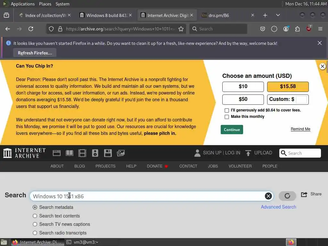This screenshot has height=246, width=328.
Task: Click the loading spinner search button
Action: click(287, 196)
